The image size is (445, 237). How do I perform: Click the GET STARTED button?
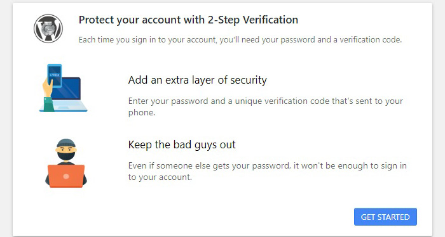point(385,217)
